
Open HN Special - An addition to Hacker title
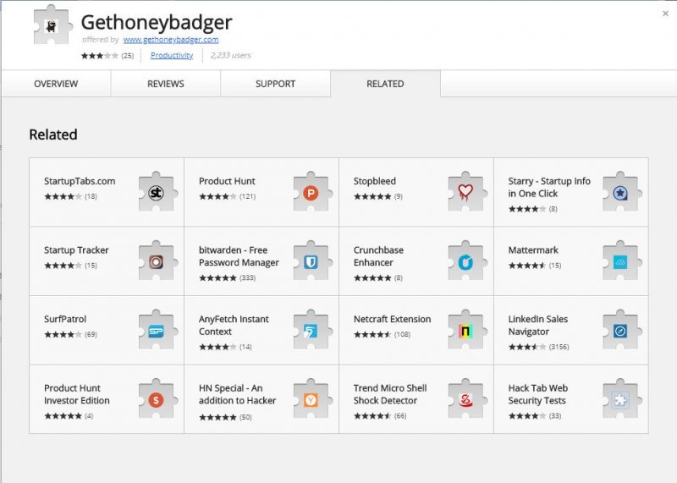coord(237,394)
